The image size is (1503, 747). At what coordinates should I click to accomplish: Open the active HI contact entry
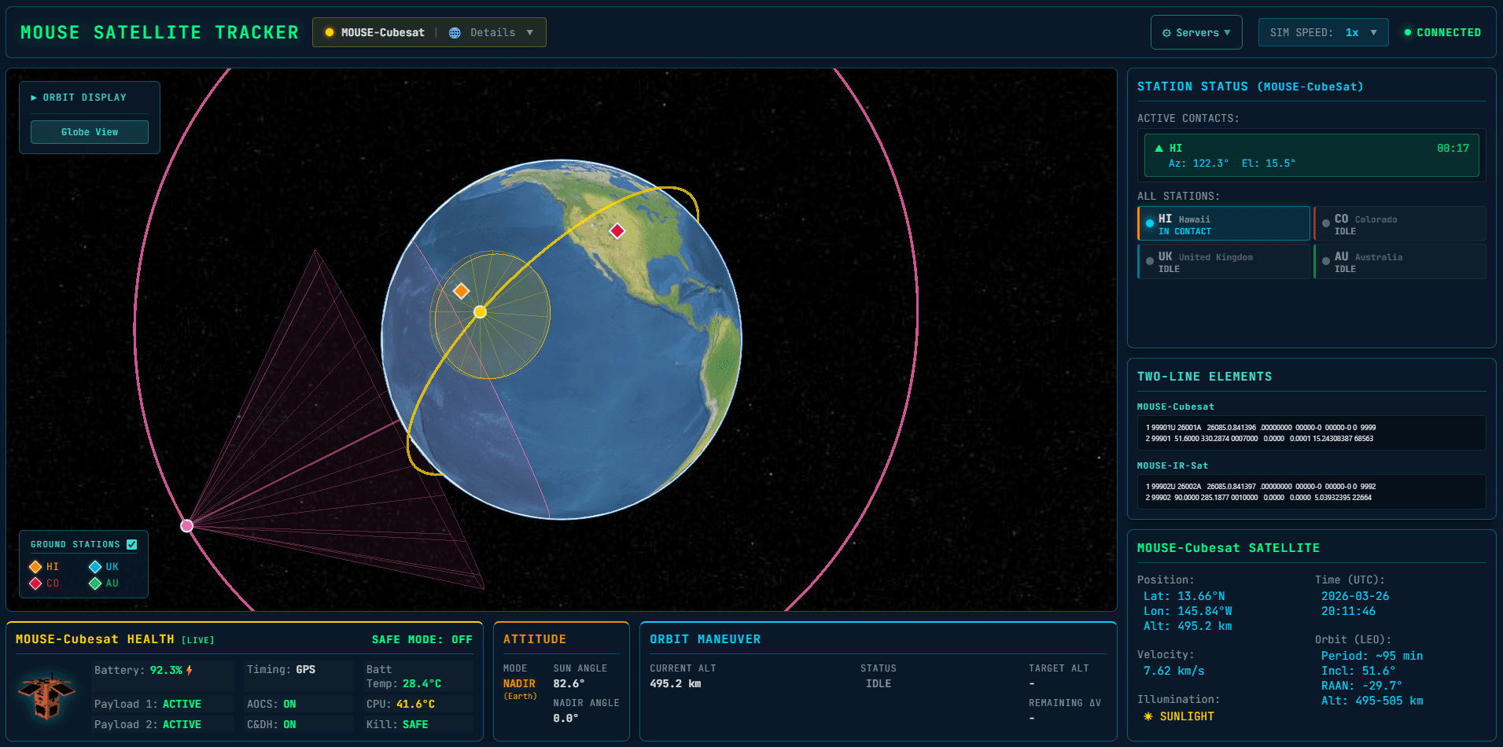[1311, 155]
